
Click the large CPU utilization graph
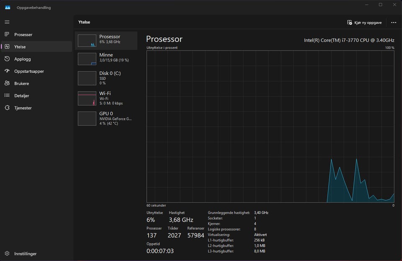click(270, 126)
